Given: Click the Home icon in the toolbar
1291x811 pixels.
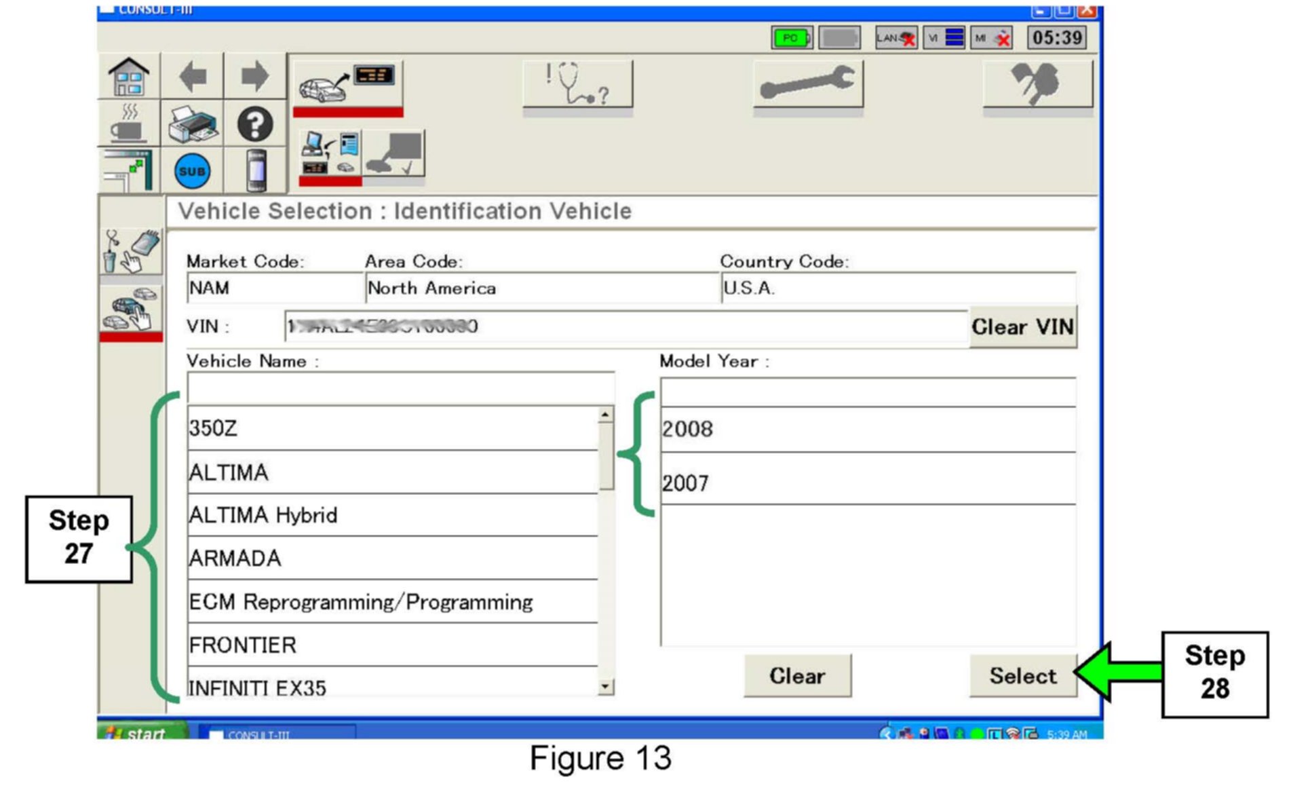Looking at the screenshot, I should click(128, 77).
